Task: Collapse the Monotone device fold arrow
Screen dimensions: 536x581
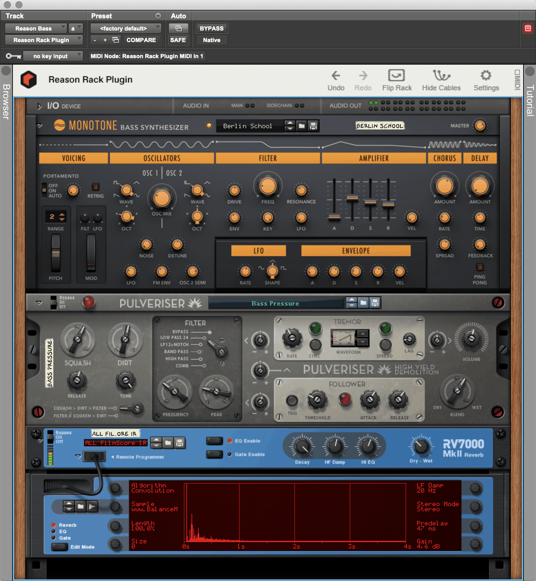Action: [39, 126]
